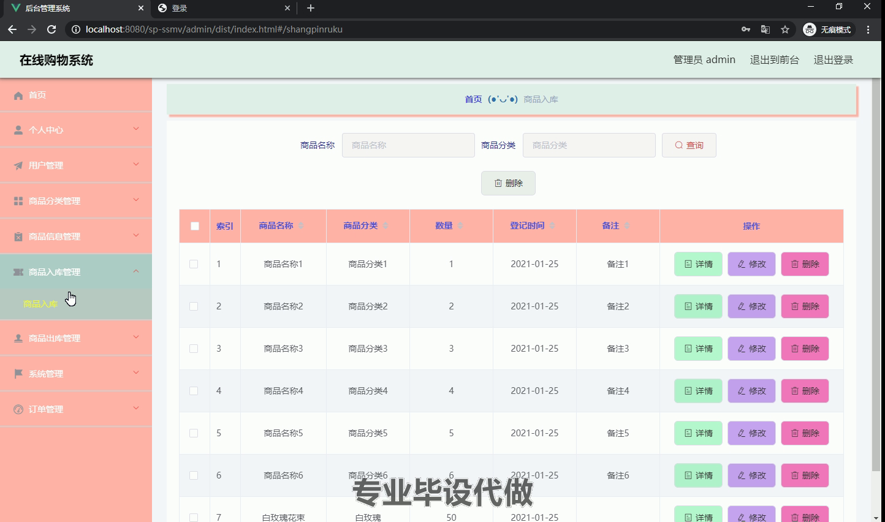Click the home icon beside 首页 in sidebar
885x522 pixels.
[x=18, y=96]
